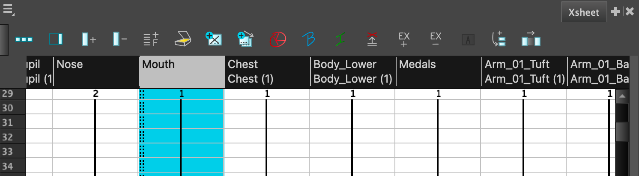Click the scroll up arrow on scrollbar

coord(622,96)
